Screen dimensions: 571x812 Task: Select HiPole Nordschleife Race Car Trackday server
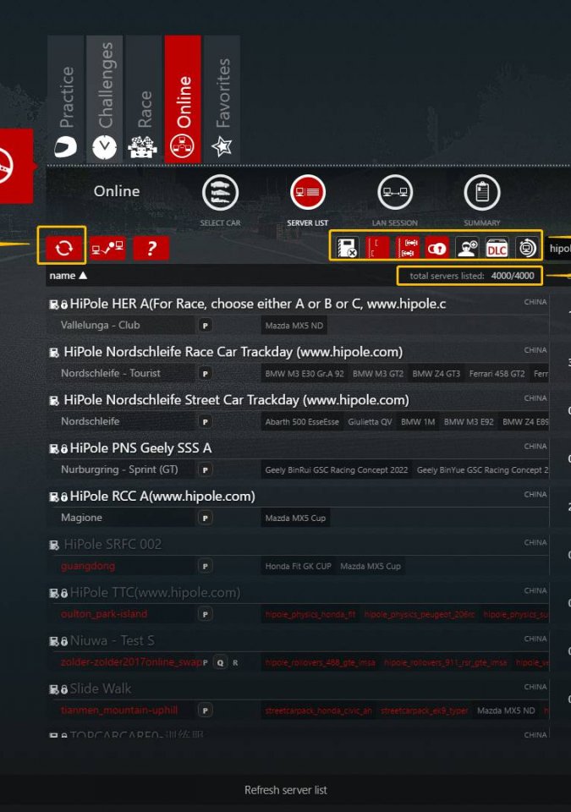tap(298, 362)
